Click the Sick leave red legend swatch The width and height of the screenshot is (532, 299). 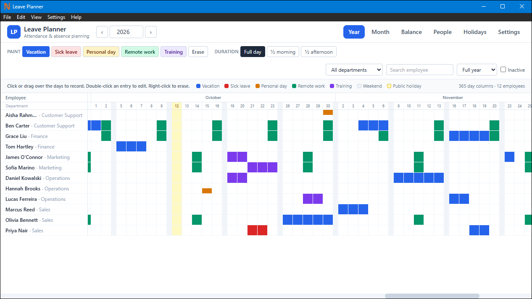pyautogui.click(x=226, y=86)
